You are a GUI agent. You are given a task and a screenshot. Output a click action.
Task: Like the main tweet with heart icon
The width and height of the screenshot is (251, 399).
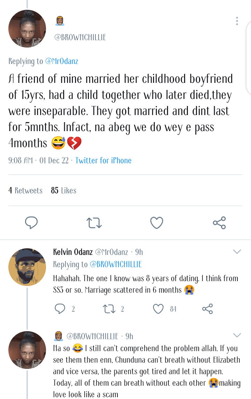[x=157, y=222]
